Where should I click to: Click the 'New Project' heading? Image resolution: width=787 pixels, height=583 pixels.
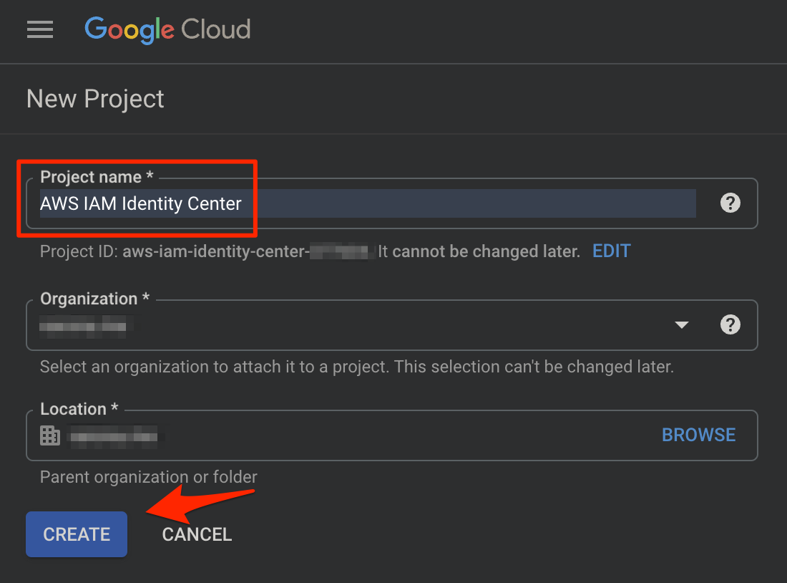[95, 99]
